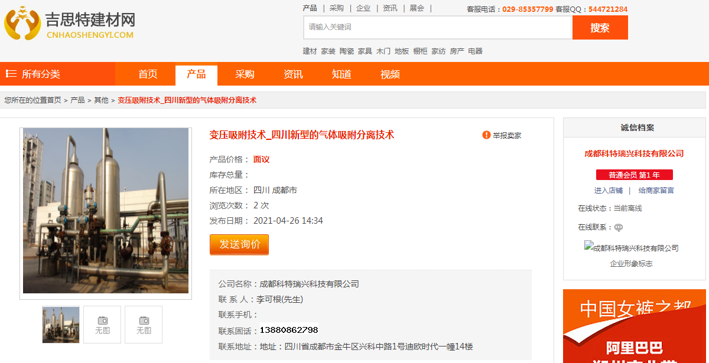
Task: Select the 企业 search category above the search box
Action: point(363,8)
